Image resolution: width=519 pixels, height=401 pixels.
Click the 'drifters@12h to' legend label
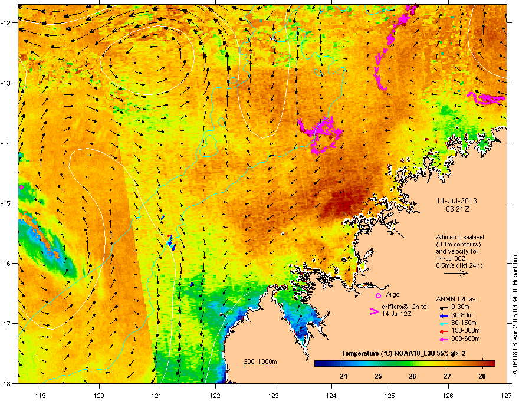tap(404, 307)
